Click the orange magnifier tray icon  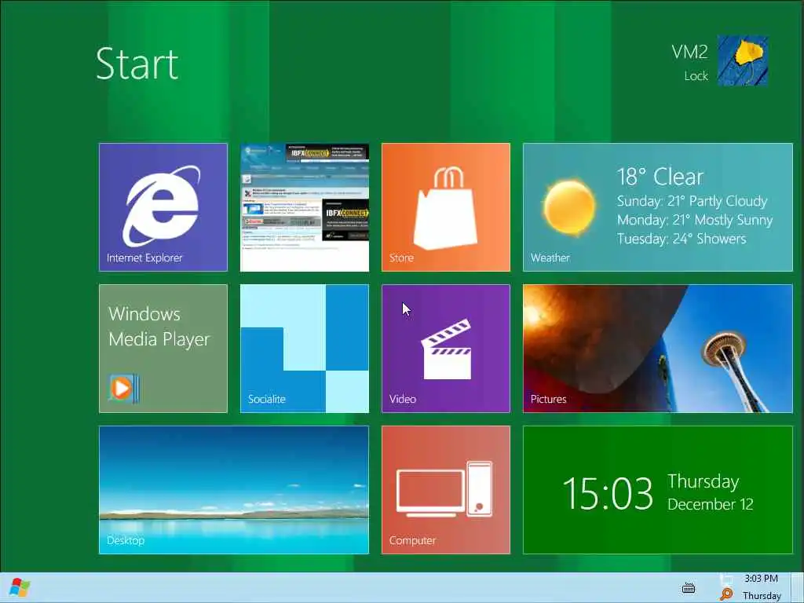[726, 594]
